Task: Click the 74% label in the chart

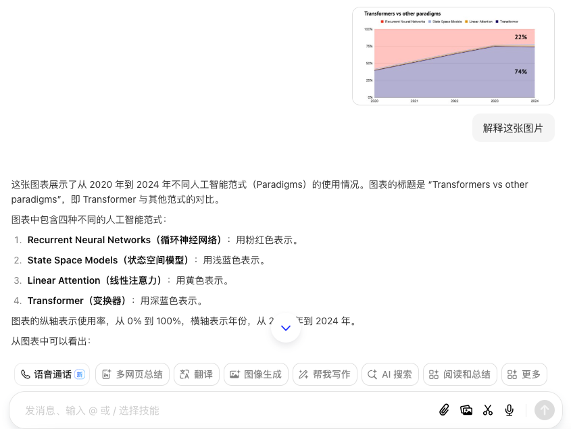Action: 521,72
